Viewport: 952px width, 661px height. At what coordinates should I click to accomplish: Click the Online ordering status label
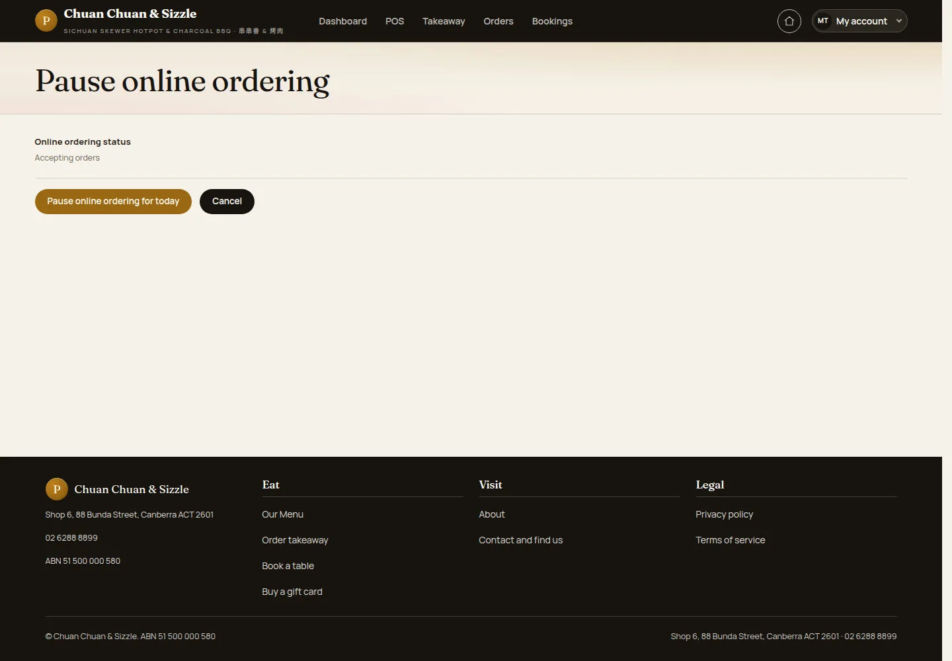click(x=83, y=142)
